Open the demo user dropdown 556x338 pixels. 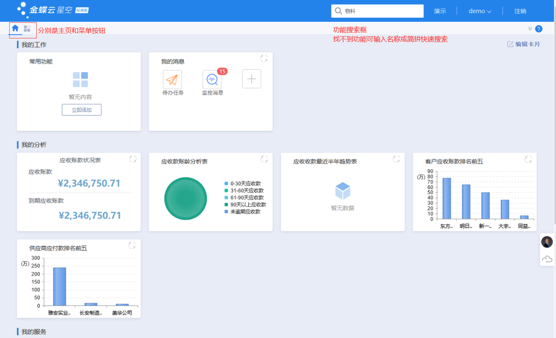[x=480, y=11]
